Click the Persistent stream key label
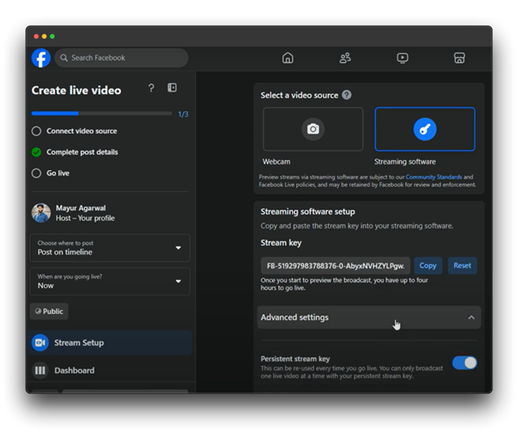Viewport: 518px width, 432px height. click(x=295, y=359)
